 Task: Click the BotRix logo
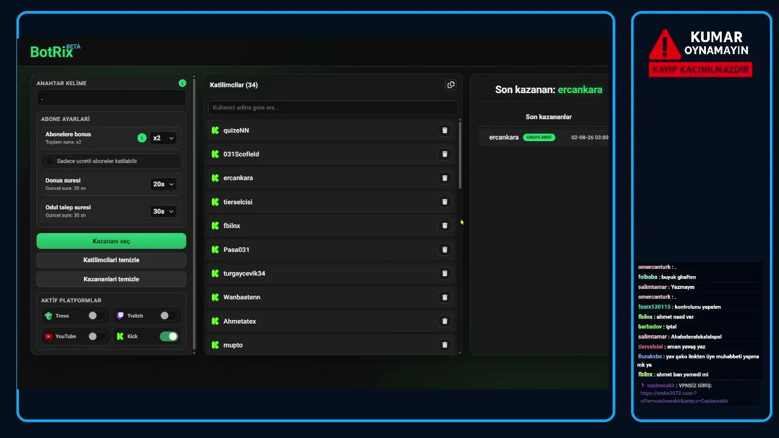[x=55, y=51]
